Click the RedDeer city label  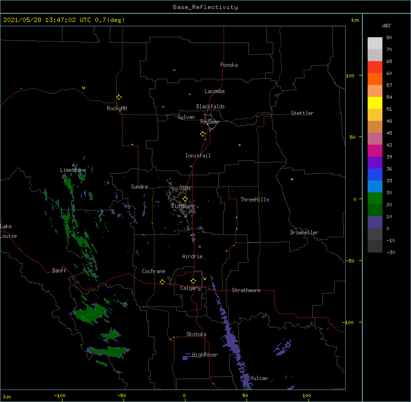[x=210, y=122]
